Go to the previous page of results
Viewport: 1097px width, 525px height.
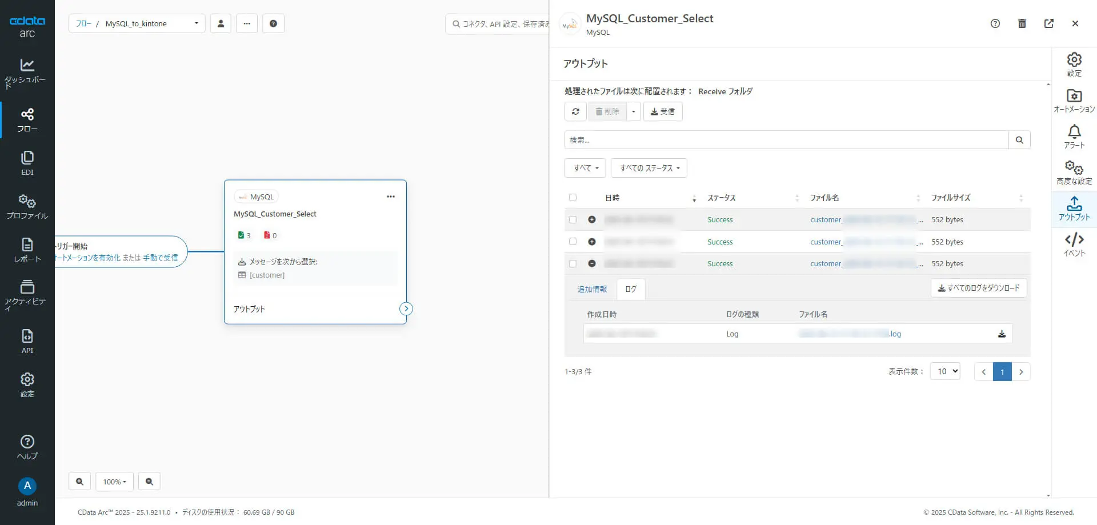click(983, 371)
